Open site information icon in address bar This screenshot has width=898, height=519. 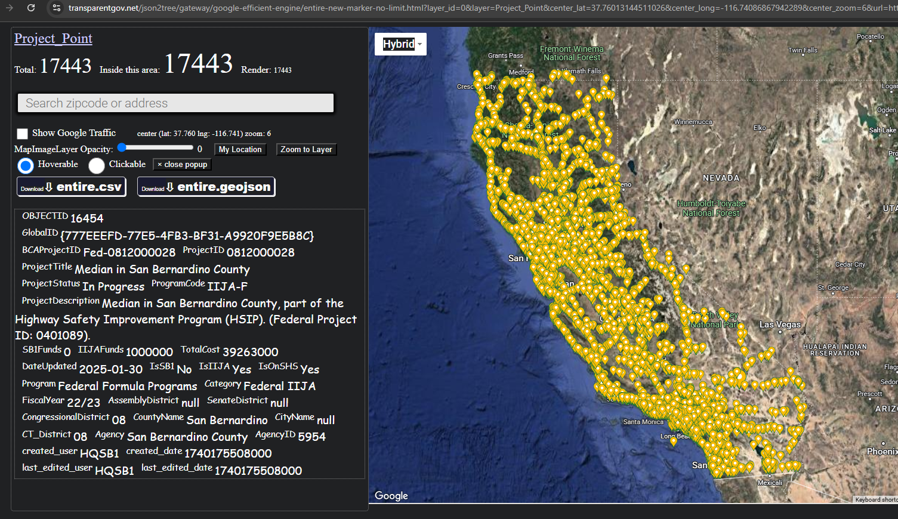[56, 8]
